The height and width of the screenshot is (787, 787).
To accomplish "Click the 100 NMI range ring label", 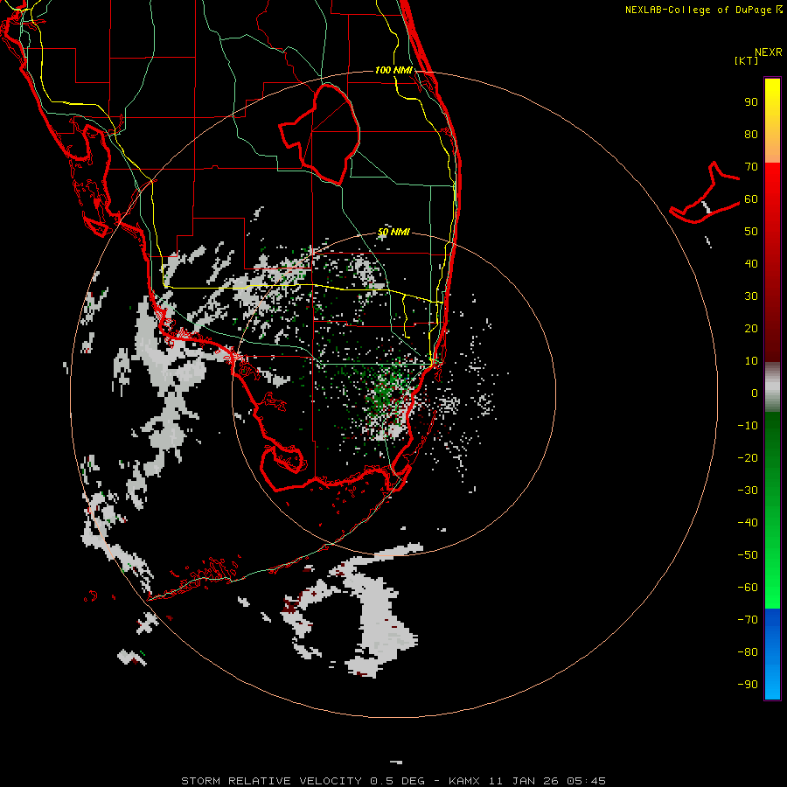I will (393, 70).
